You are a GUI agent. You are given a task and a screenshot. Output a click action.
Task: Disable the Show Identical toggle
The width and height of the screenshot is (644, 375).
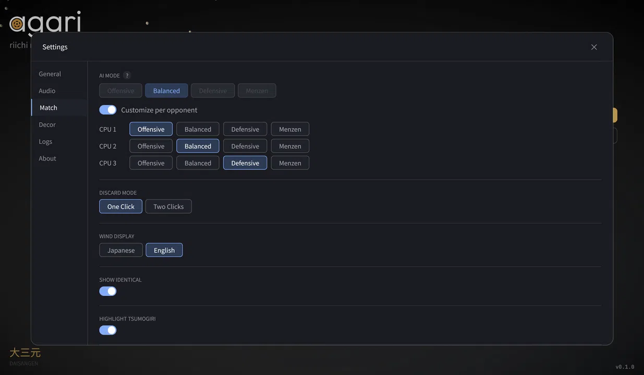(x=108, y=291)
